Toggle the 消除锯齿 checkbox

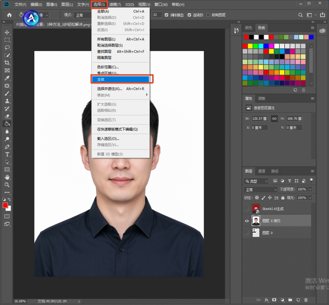(166, 15)
